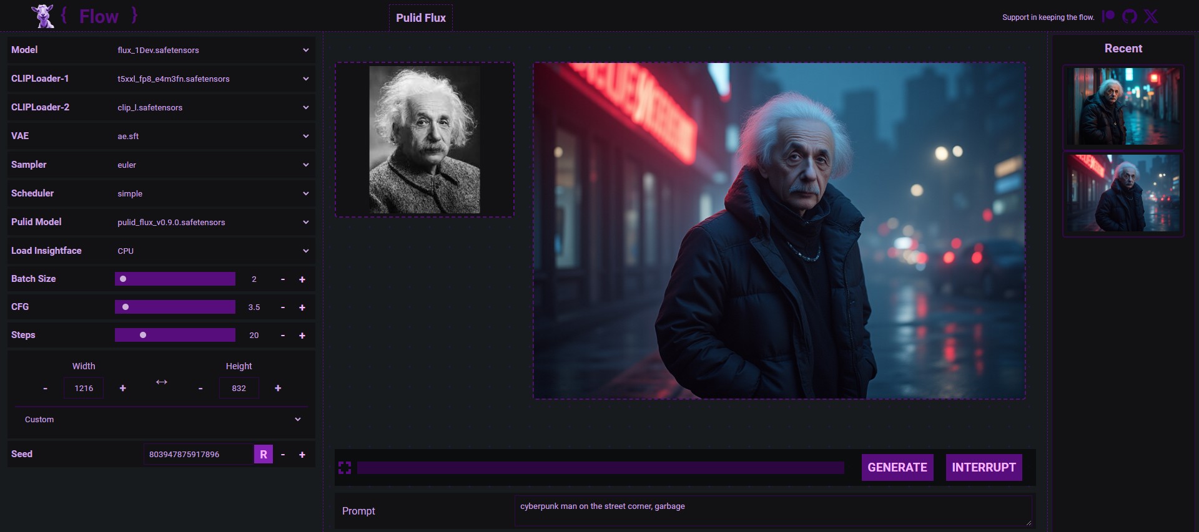Increase Batch Size with plus
This screenshot has width=1199, height=532.
coord(302,279)
